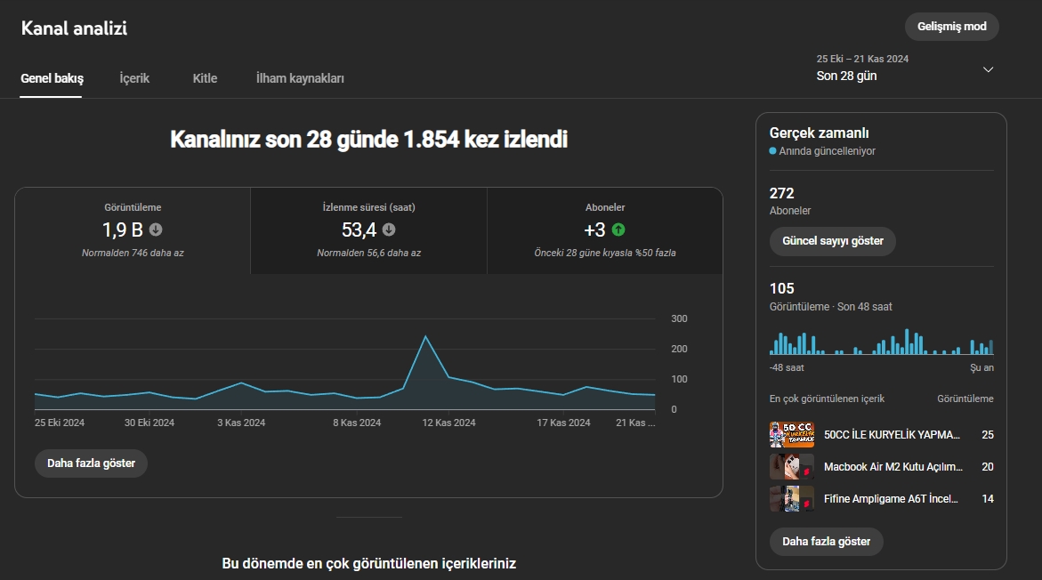Select the Görüntüleme metric card
The image size is (1042, 580).
pyautogui.click(x=133, y=230)
